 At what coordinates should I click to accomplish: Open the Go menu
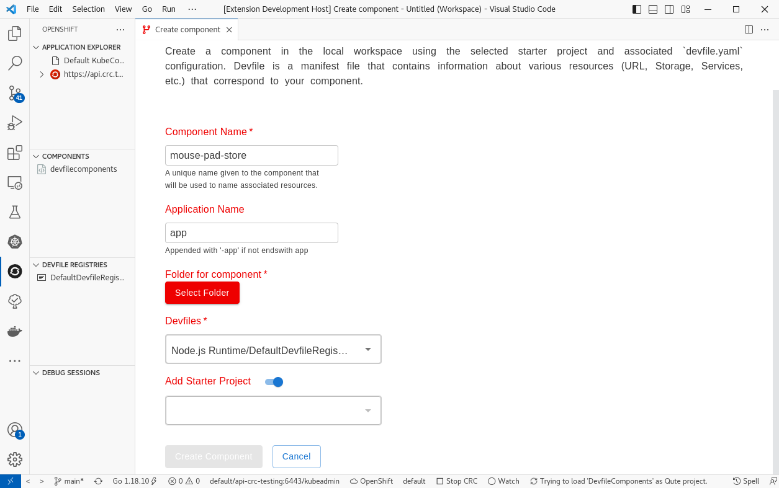[x=147, y=9]
